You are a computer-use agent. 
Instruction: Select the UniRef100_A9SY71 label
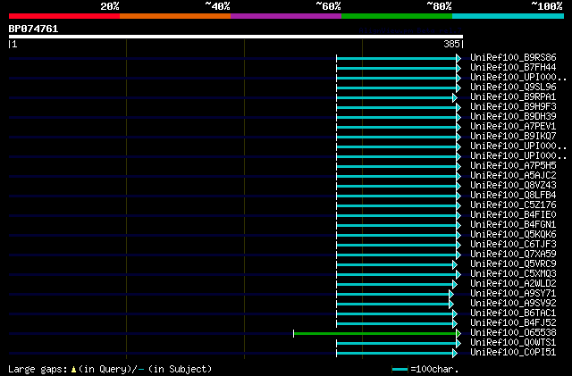click(x=513, y=294)
